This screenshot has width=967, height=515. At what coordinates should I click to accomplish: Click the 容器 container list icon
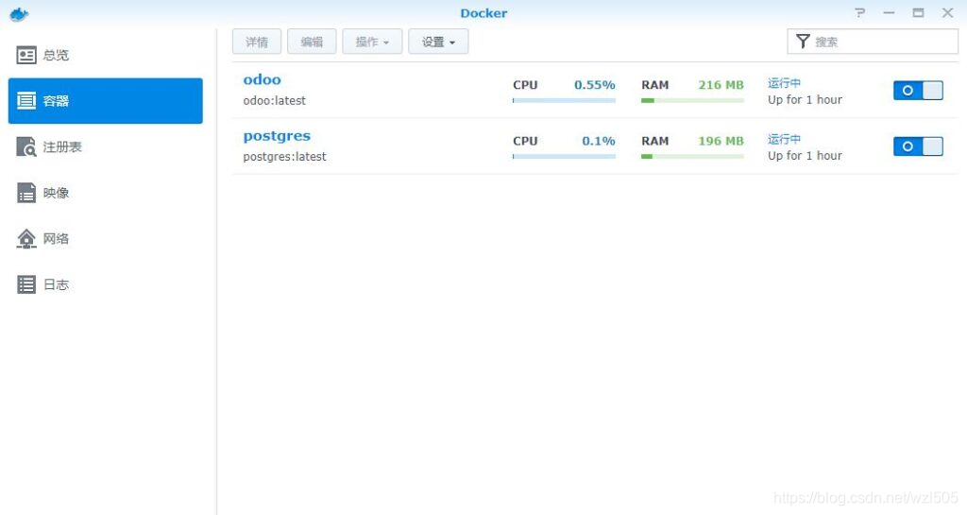coord(25,100)
